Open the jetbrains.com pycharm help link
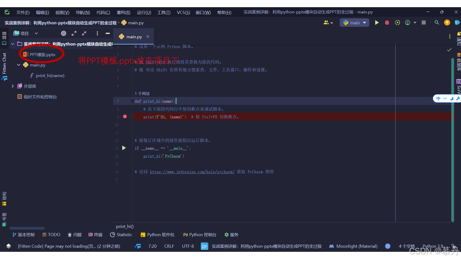Image resolution: width=461 pixels, height=259 pixels. click(192, 172)
